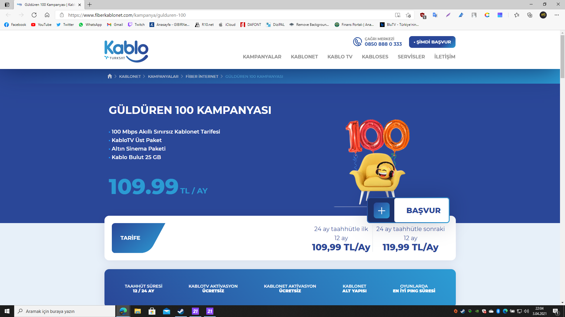This screenshot has width=565, height=317.
Task: Click the "119,99 TL/Ay" price text
Action: [x=411, y=247]
